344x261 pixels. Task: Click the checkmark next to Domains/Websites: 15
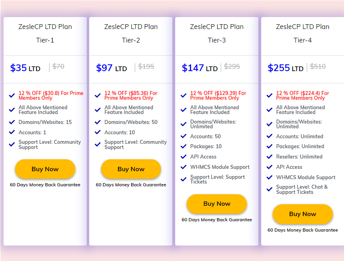pos(12,122)
